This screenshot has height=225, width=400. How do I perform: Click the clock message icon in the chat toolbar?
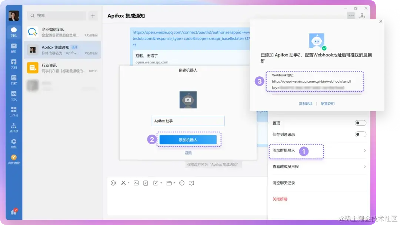(x=191, y=183)
